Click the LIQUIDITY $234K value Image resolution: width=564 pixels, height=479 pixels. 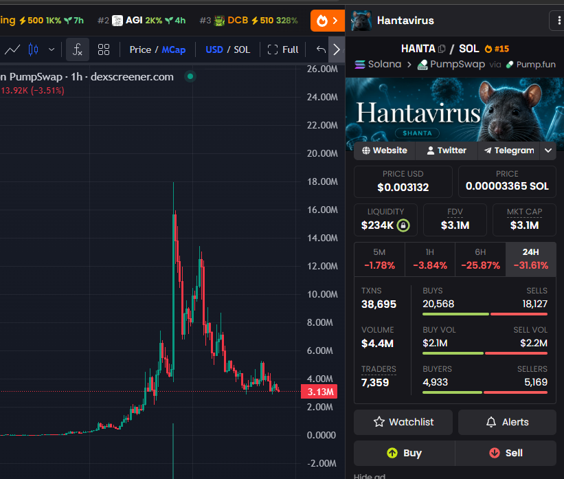377,225
